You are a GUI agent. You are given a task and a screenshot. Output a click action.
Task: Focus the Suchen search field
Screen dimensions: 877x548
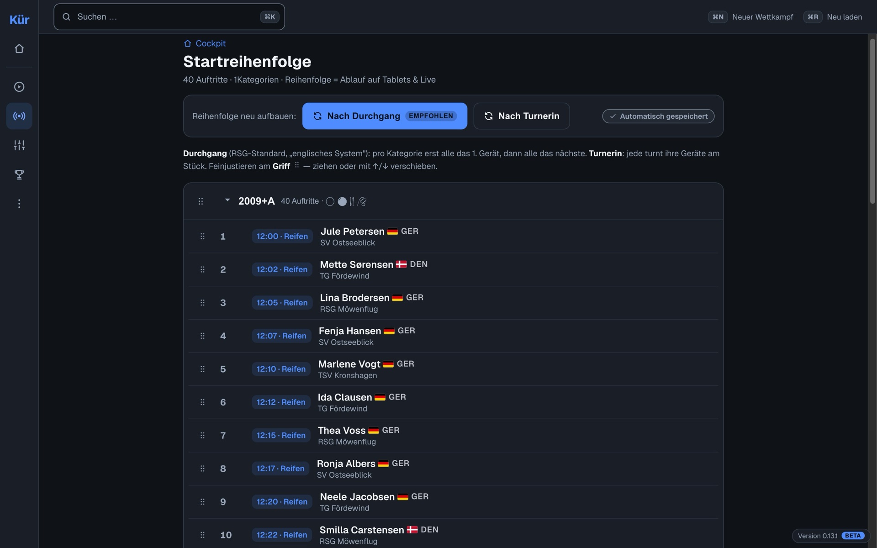[x=169, y=17]
